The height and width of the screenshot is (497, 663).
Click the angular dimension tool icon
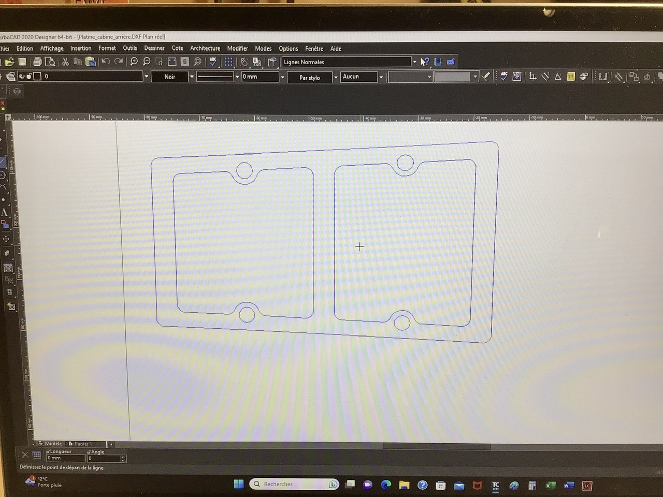click(558, 77)
